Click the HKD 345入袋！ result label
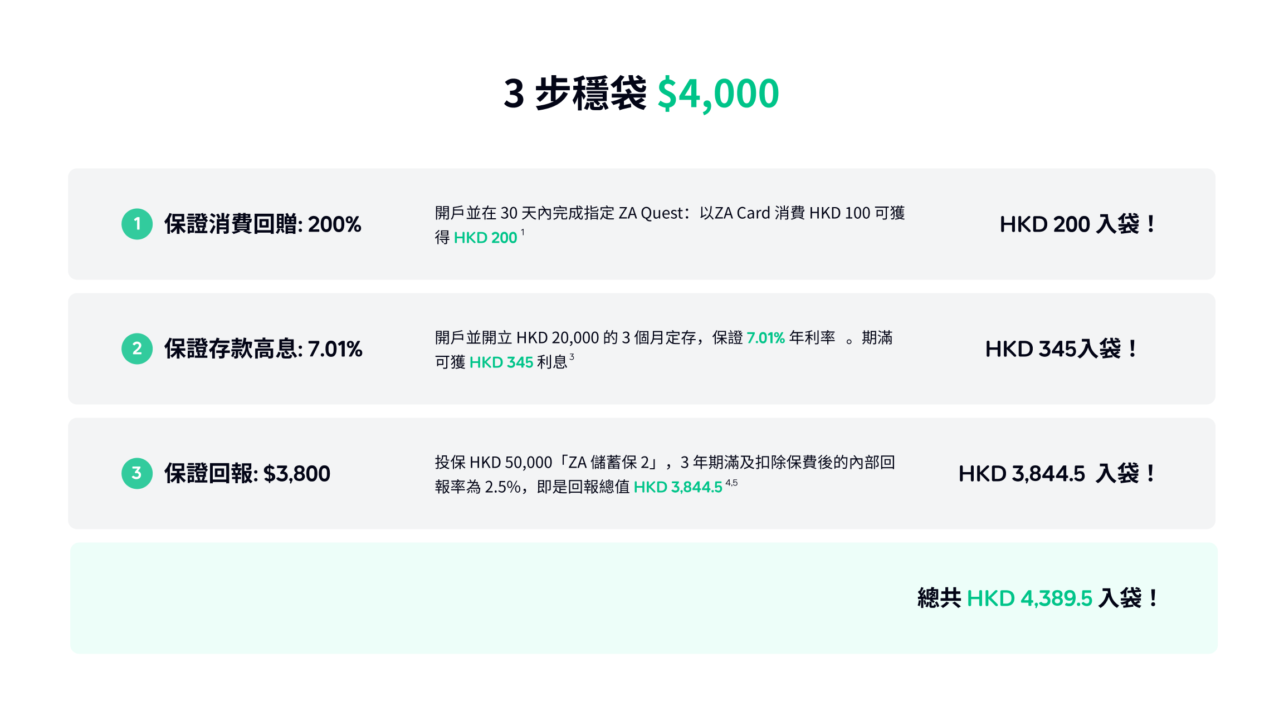Viewport: 1284px width, 702px height. point(1062,348)
